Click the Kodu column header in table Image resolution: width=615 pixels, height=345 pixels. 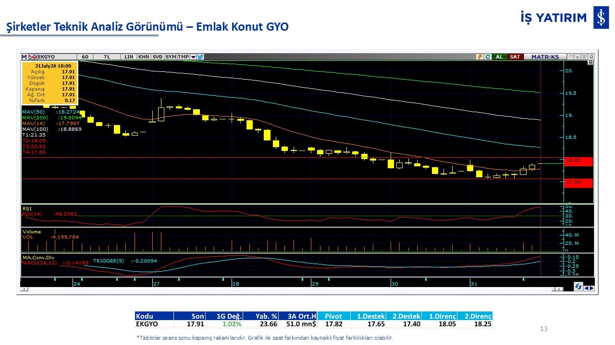click(x=154, y=316)
